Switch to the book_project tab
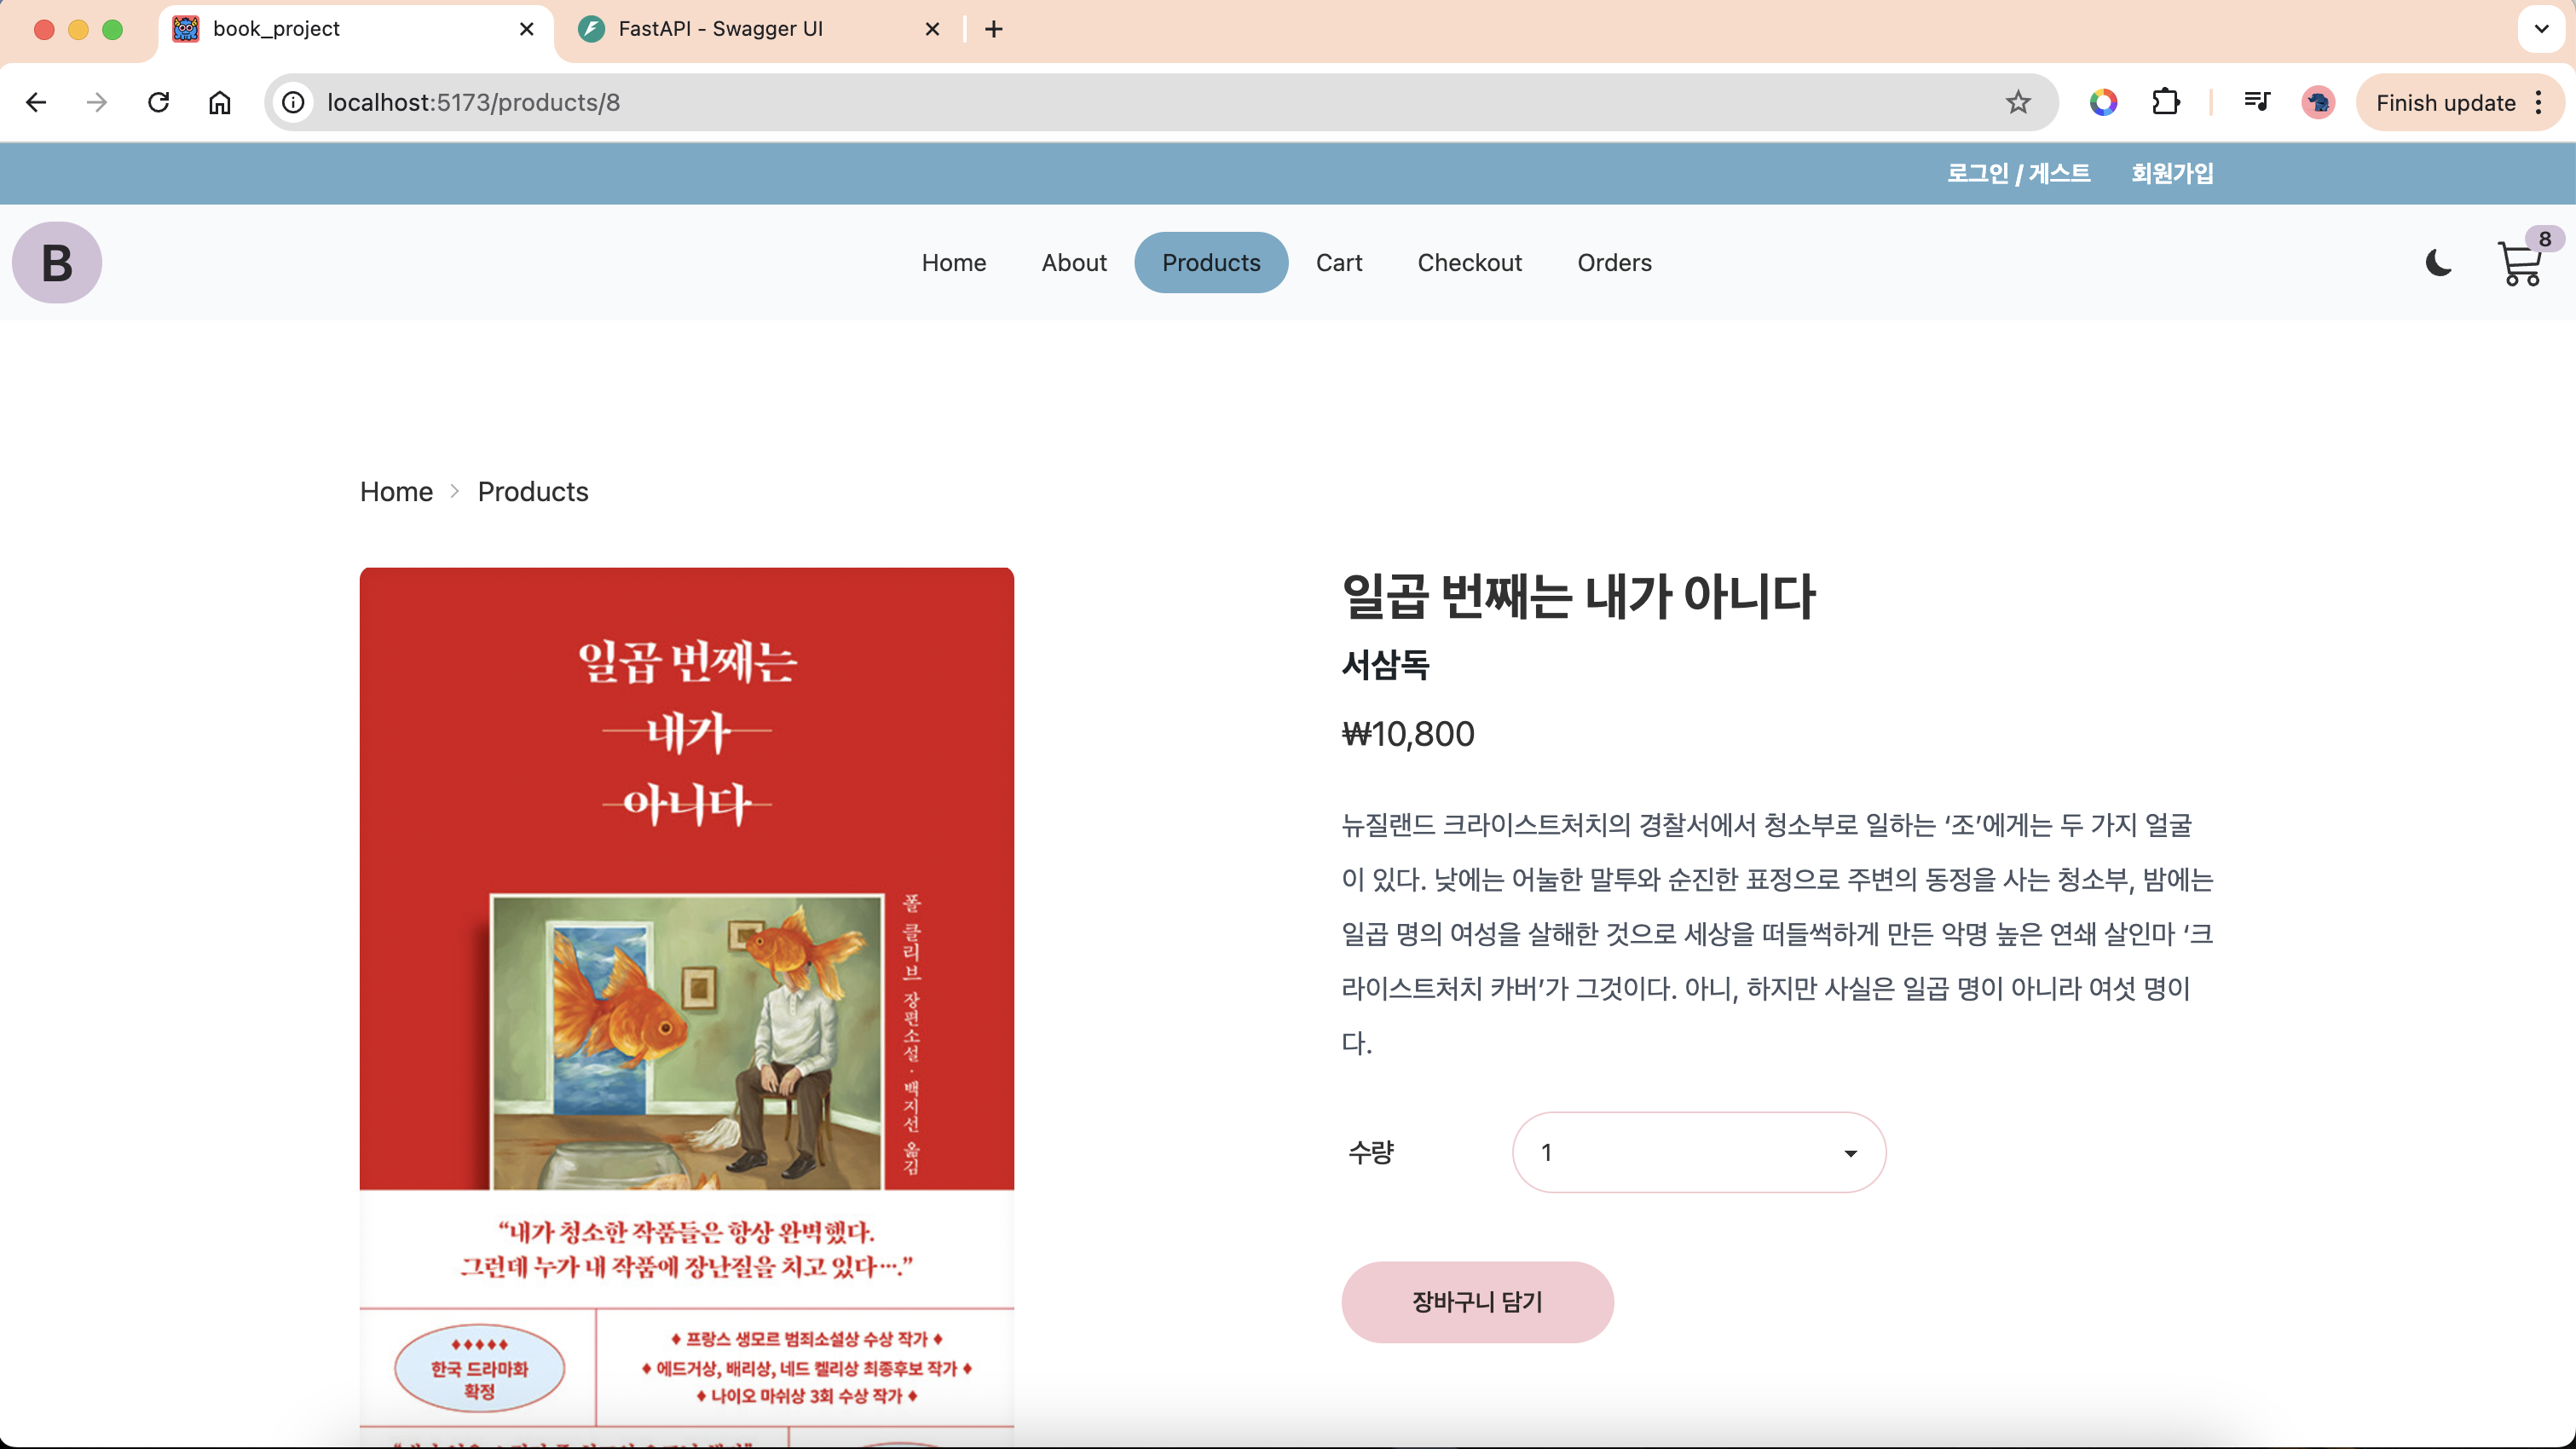The image size is (2576, 1449). [355, 29]
